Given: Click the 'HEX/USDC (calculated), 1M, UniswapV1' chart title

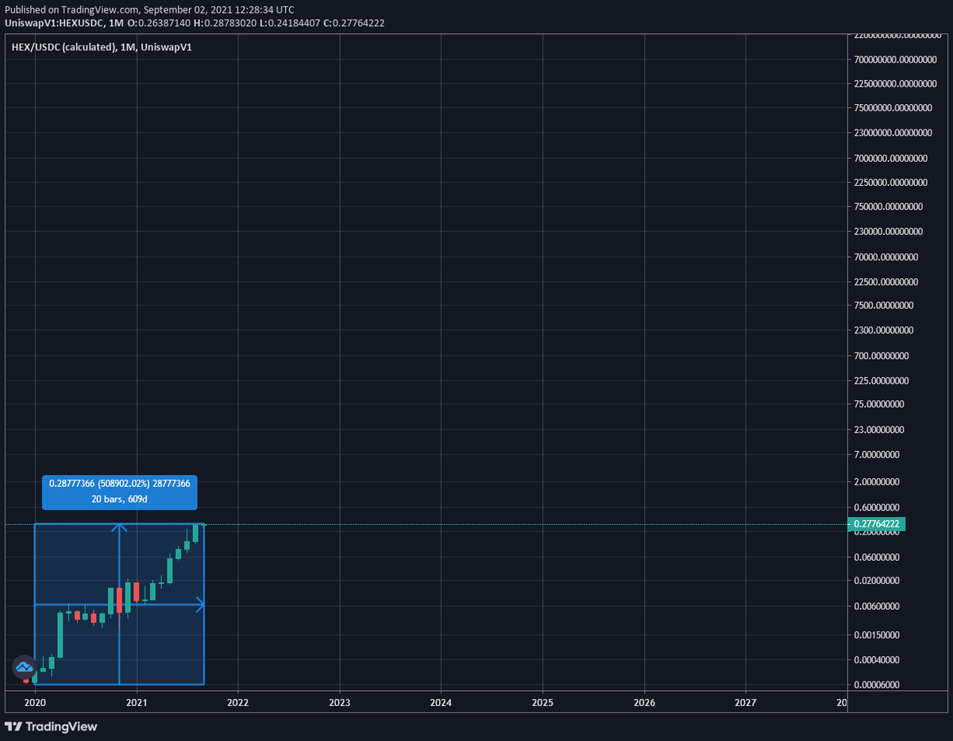Looking at the screenshot, I should [x=102, y=48].
